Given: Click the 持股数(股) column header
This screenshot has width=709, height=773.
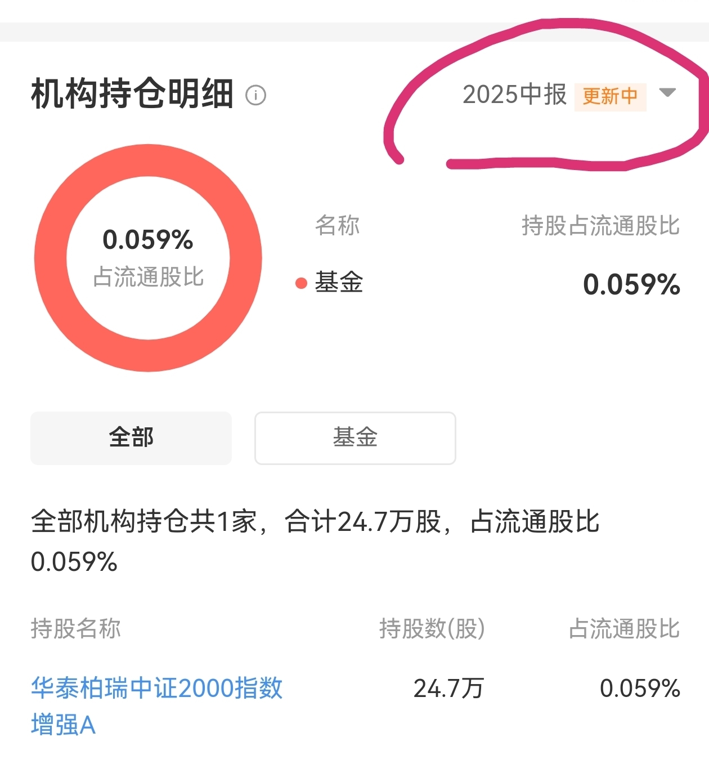Looking at the screenshot, I should click(432, 628).
